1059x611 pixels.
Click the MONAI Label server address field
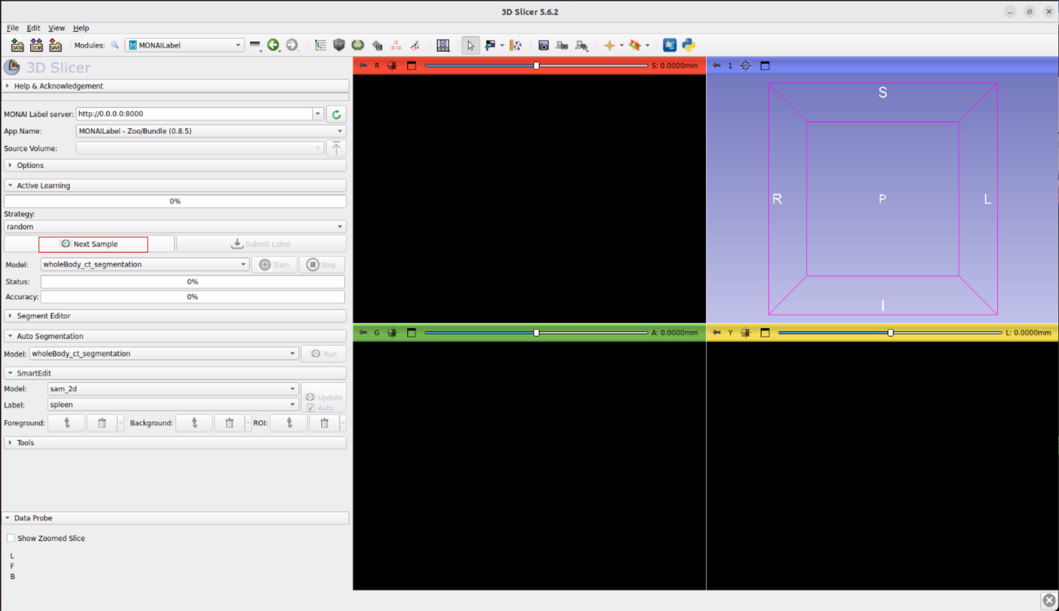click(x=194, y=114)
